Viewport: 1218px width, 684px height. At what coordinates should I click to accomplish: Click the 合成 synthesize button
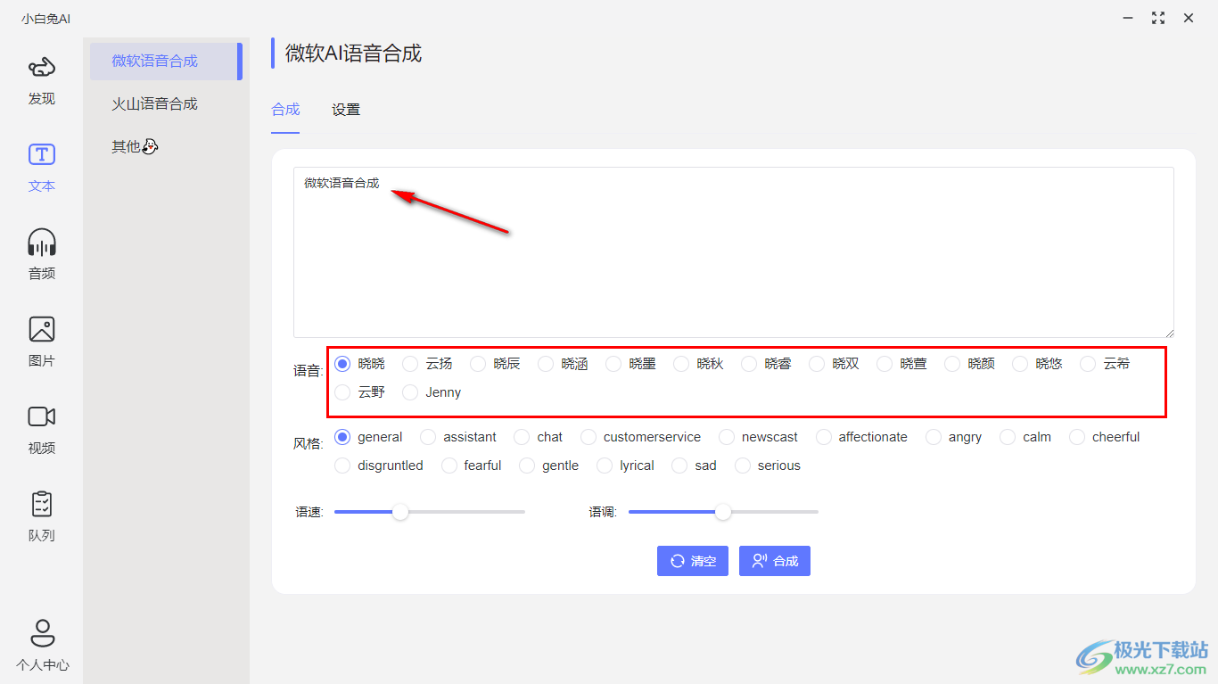pos(775,561)
